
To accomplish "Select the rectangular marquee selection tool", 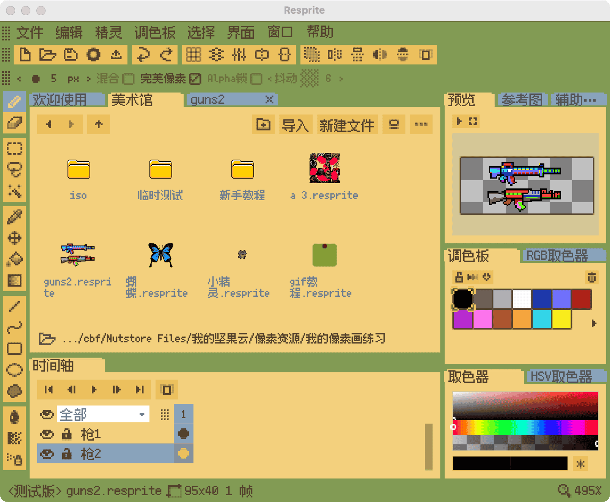I will 14,149.
